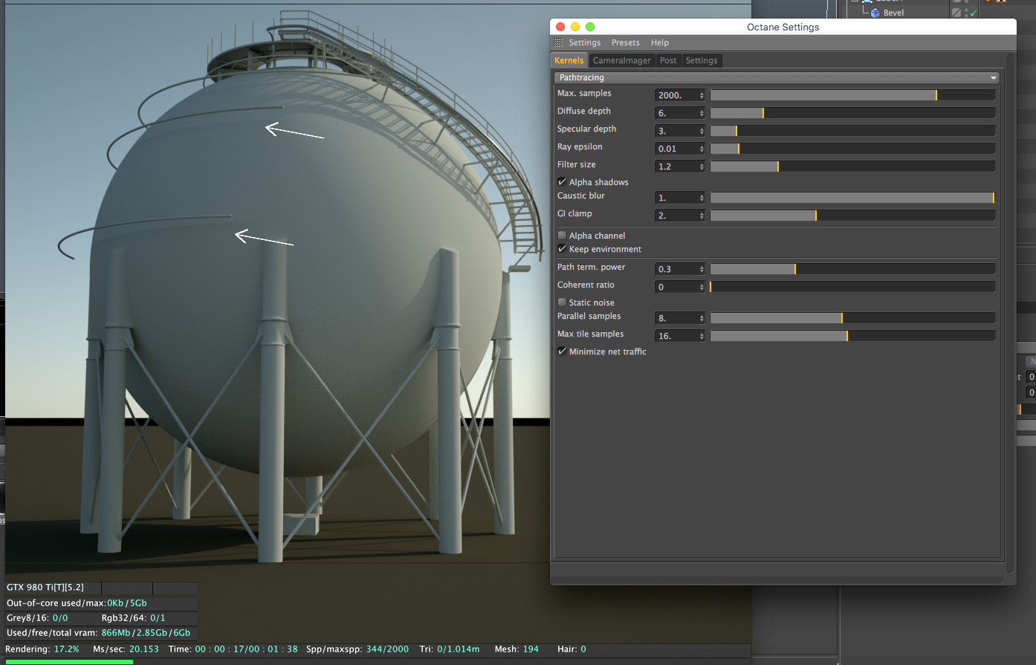Screen dimensions: 1036x665
Task: Click the Diffuse depth stepper arrows
Action: [702, 113]
